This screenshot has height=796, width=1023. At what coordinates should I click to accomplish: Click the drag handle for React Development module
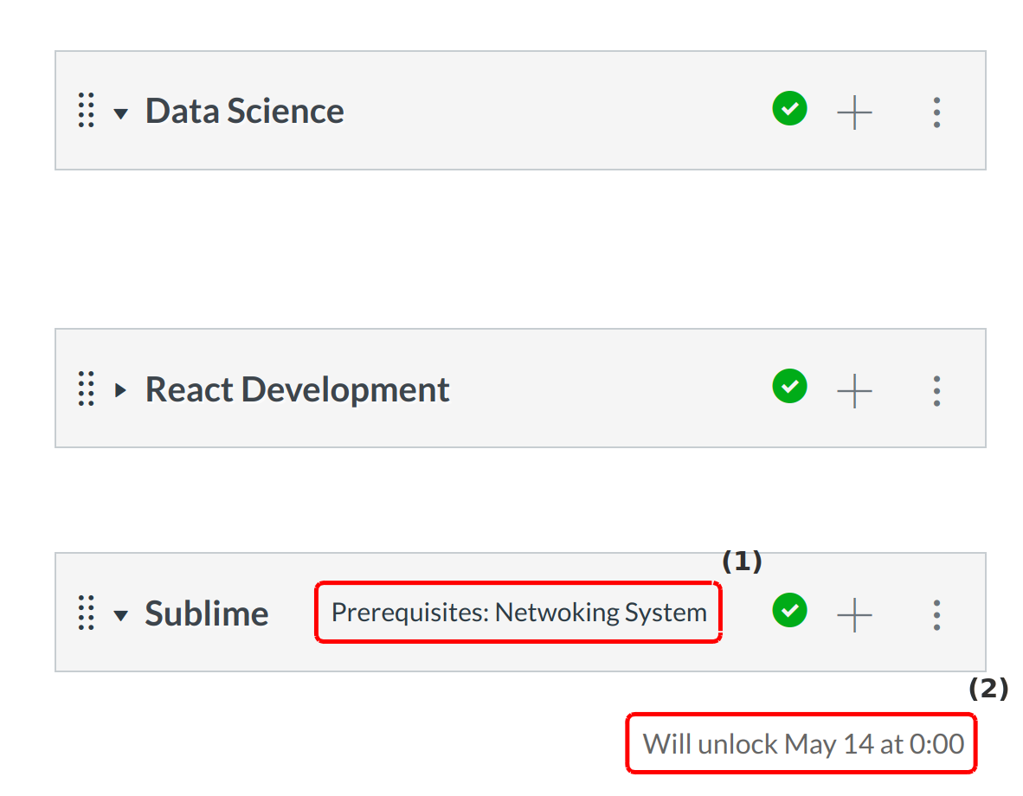[x=86, y=389]
